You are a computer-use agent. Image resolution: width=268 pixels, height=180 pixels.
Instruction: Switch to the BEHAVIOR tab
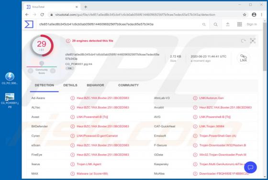pyautogui.click(x=95, y=85)
